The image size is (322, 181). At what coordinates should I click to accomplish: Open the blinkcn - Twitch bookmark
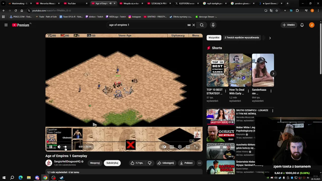[94, 17]
